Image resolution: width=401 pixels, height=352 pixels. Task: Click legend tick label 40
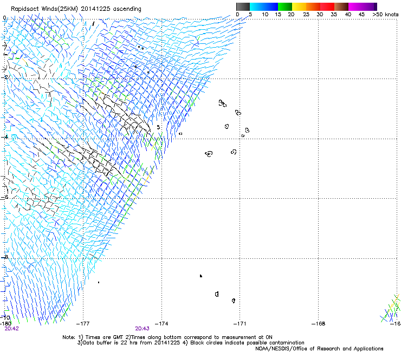pyautogui.click(x=348, y=15)
